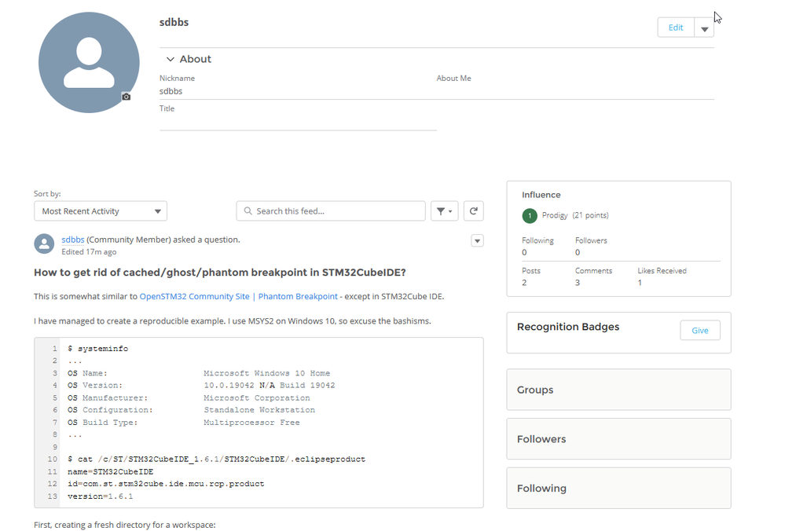Click the Followers count in Influence

[x=578, y=252]
